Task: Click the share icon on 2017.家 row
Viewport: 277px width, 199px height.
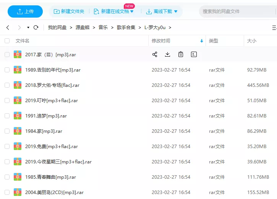Action: (x=155, y=54)
